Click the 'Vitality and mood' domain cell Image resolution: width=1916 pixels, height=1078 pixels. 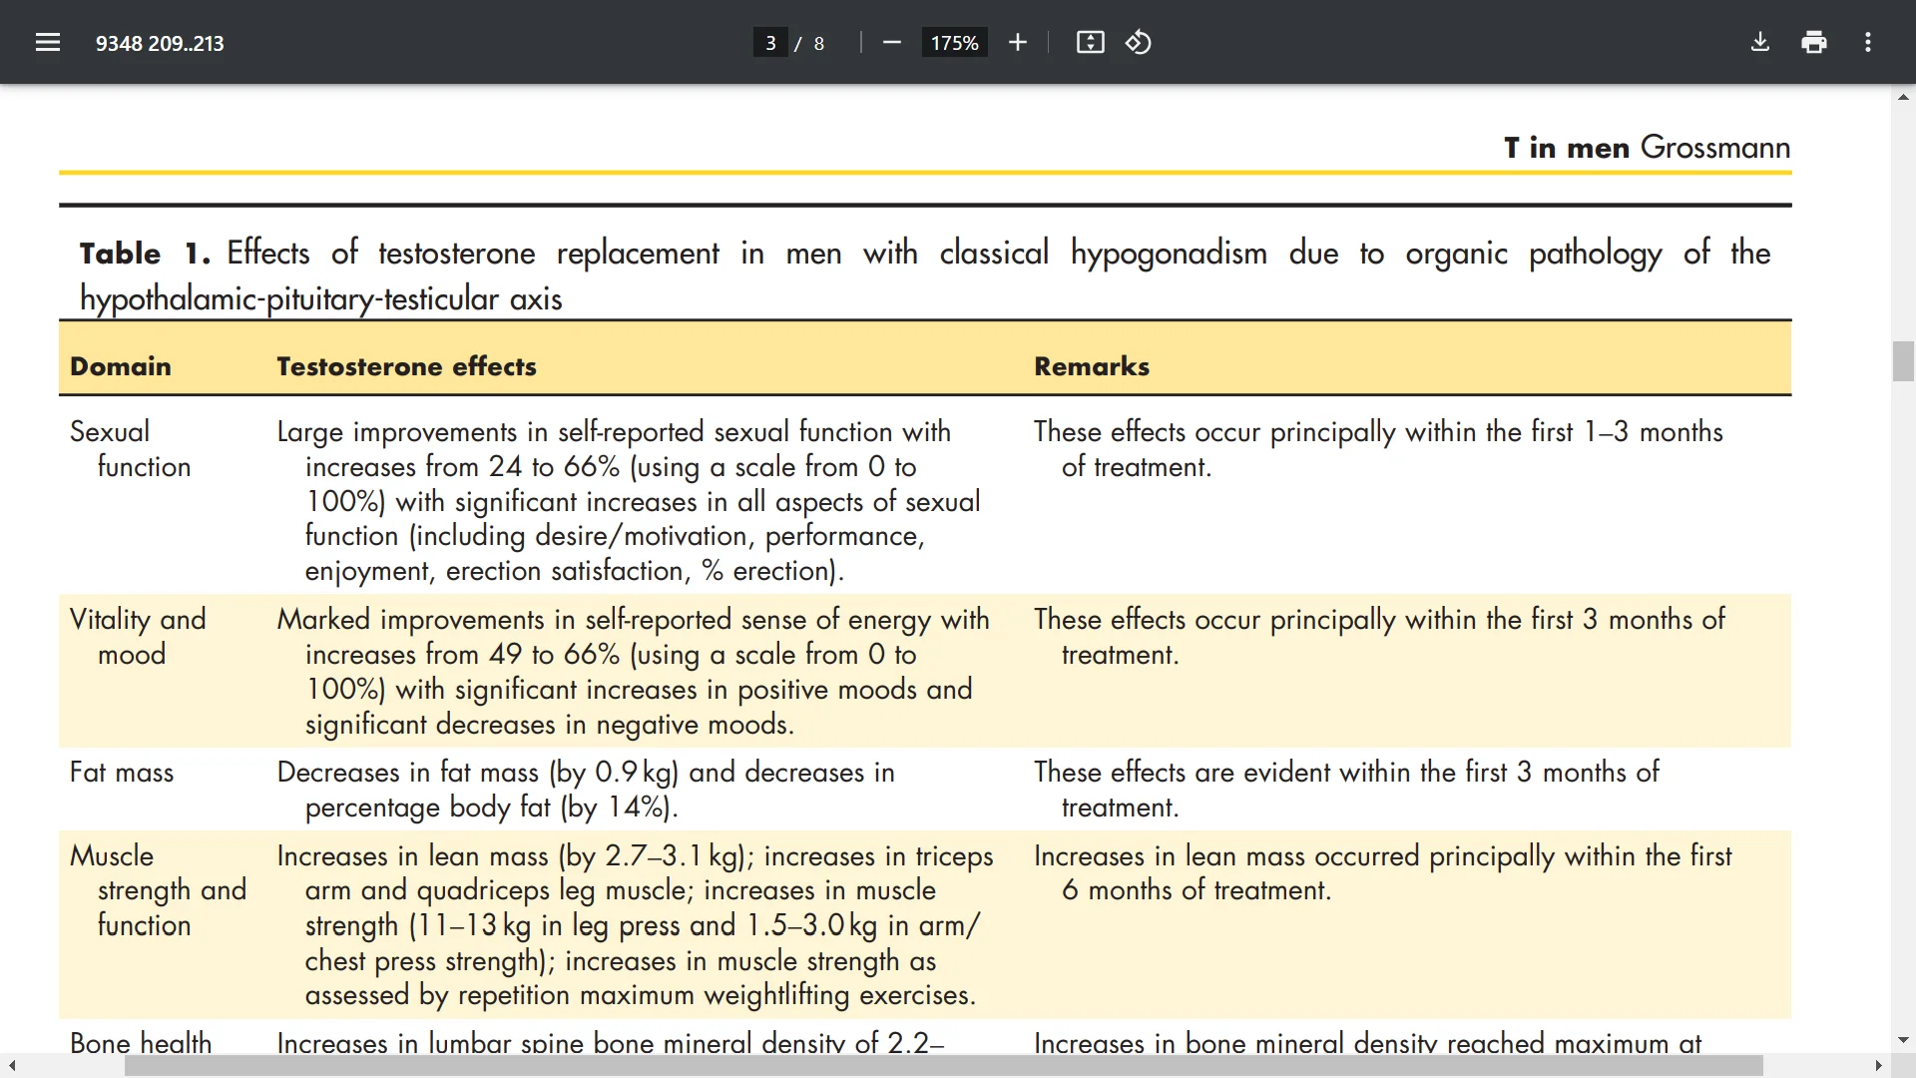138,637
